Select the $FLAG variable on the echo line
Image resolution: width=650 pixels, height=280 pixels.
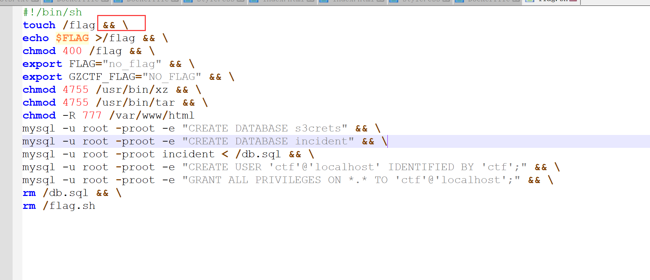coord(72,38)
